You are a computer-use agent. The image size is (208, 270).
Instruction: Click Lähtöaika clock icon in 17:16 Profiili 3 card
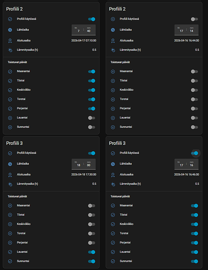[x=113, y=164]
